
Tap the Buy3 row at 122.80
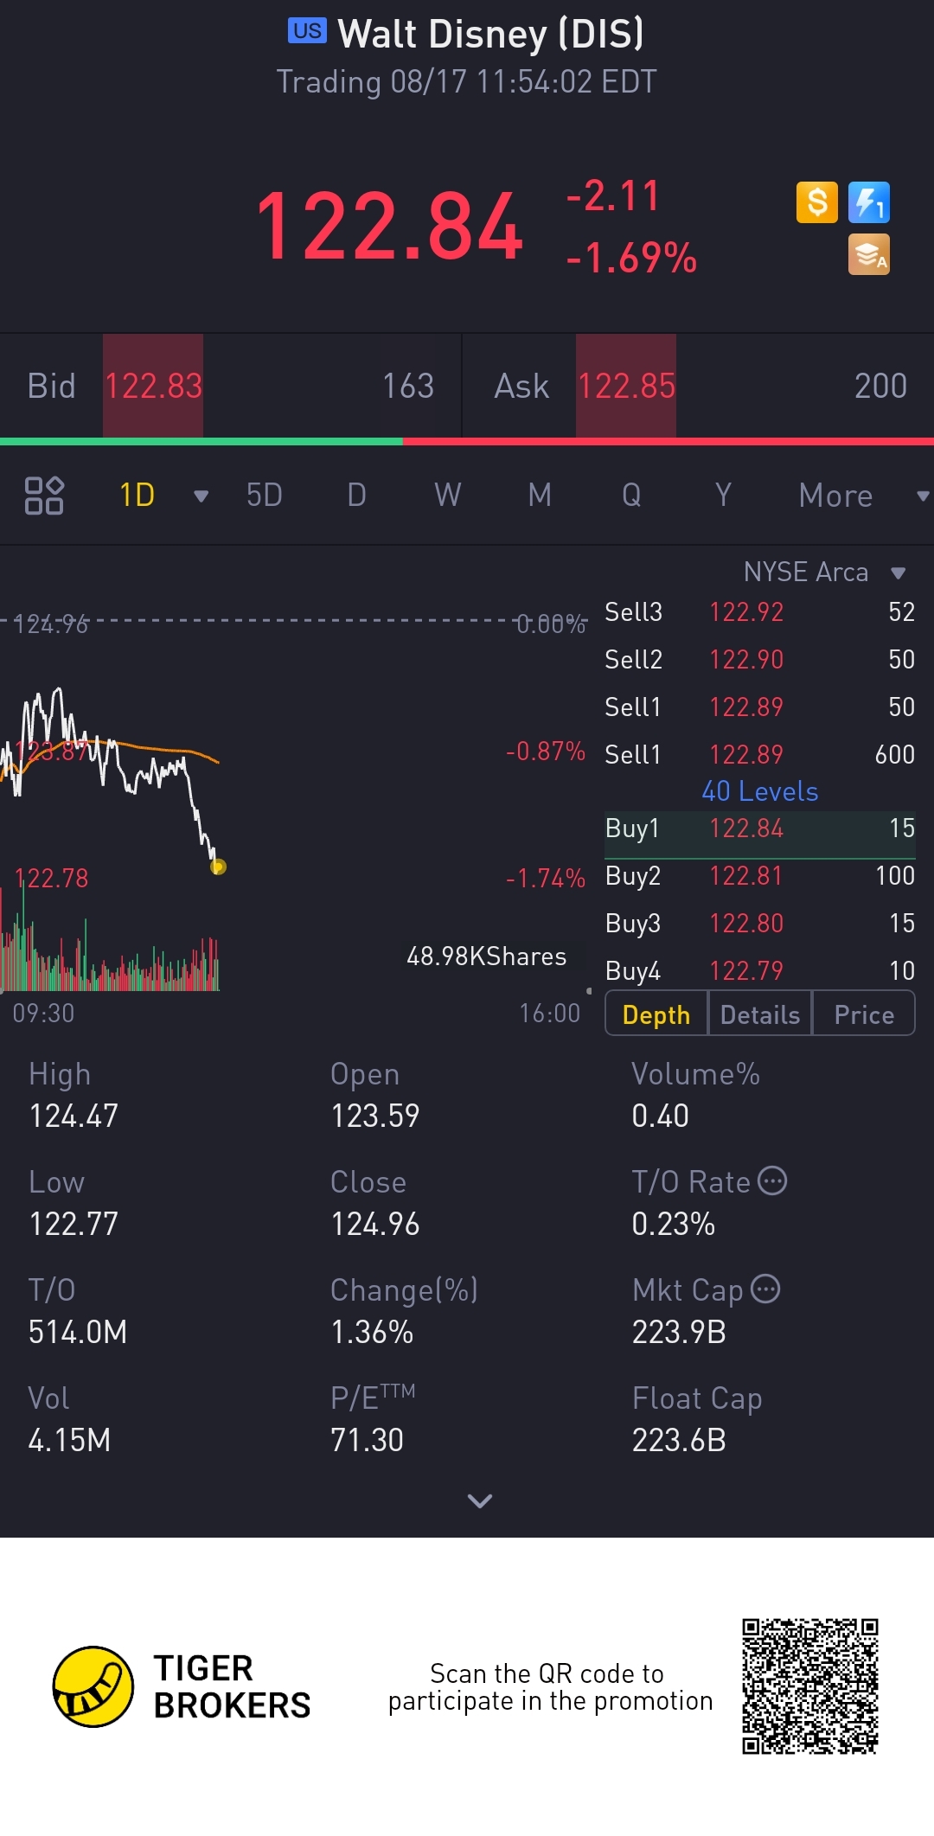point(759,924)
